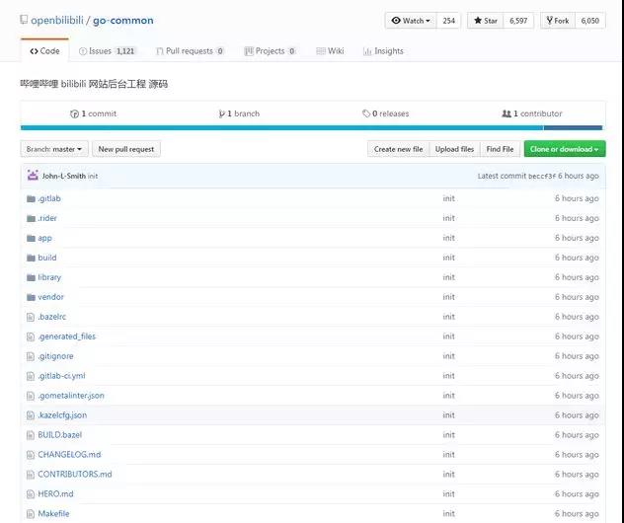
Task: Click the CHANGELOG.md file icon
Action: 31,455
